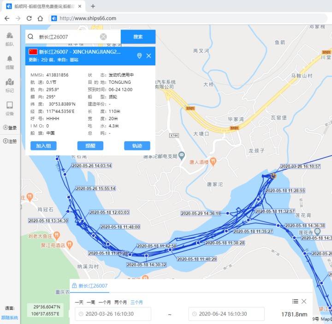Open the device (设备) sidebar icon

10,109
